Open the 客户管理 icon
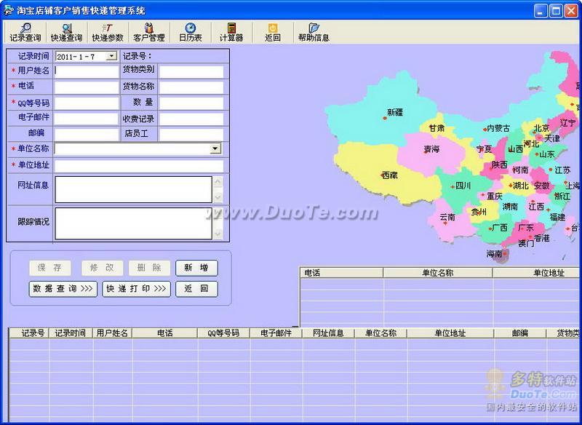582x425 pixels. point(148,32)
